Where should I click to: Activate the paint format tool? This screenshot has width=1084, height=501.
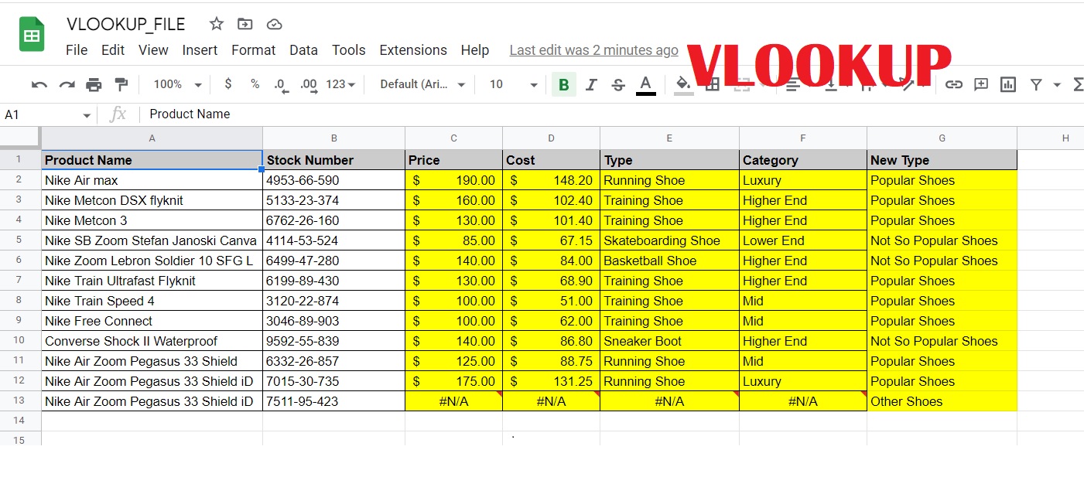click(121, 84)
